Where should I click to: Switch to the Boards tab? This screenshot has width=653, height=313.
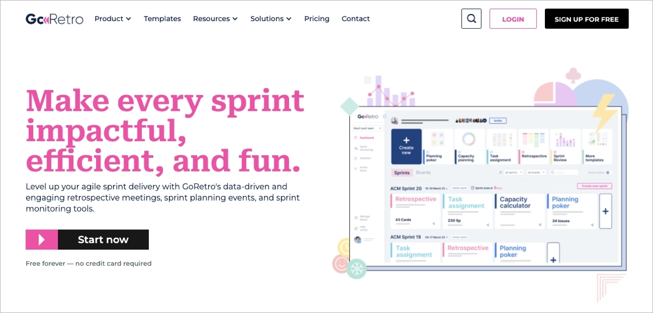[423, 173]
